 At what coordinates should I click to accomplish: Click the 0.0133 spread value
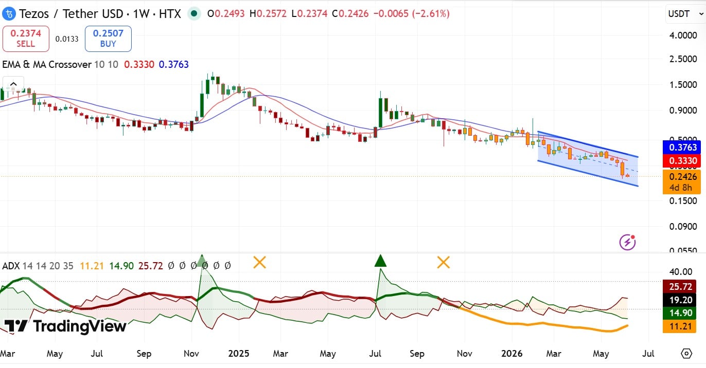pos(67,39)
